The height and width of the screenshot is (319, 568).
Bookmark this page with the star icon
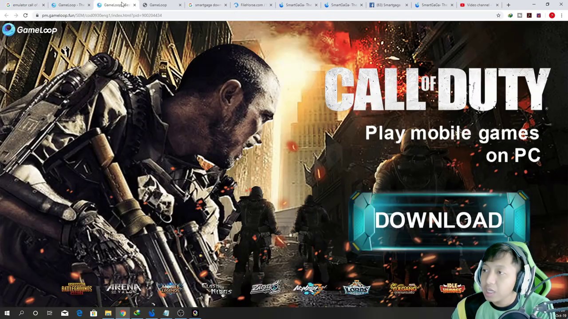pyautogui.click(x=498, y=15)
